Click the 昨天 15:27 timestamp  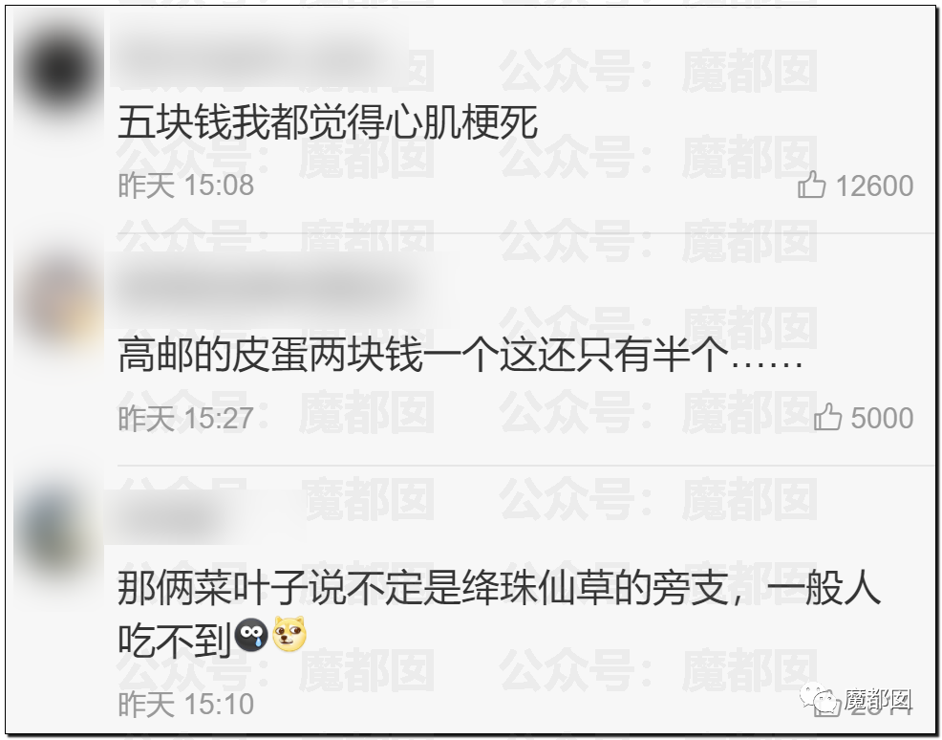click(185, 418)
